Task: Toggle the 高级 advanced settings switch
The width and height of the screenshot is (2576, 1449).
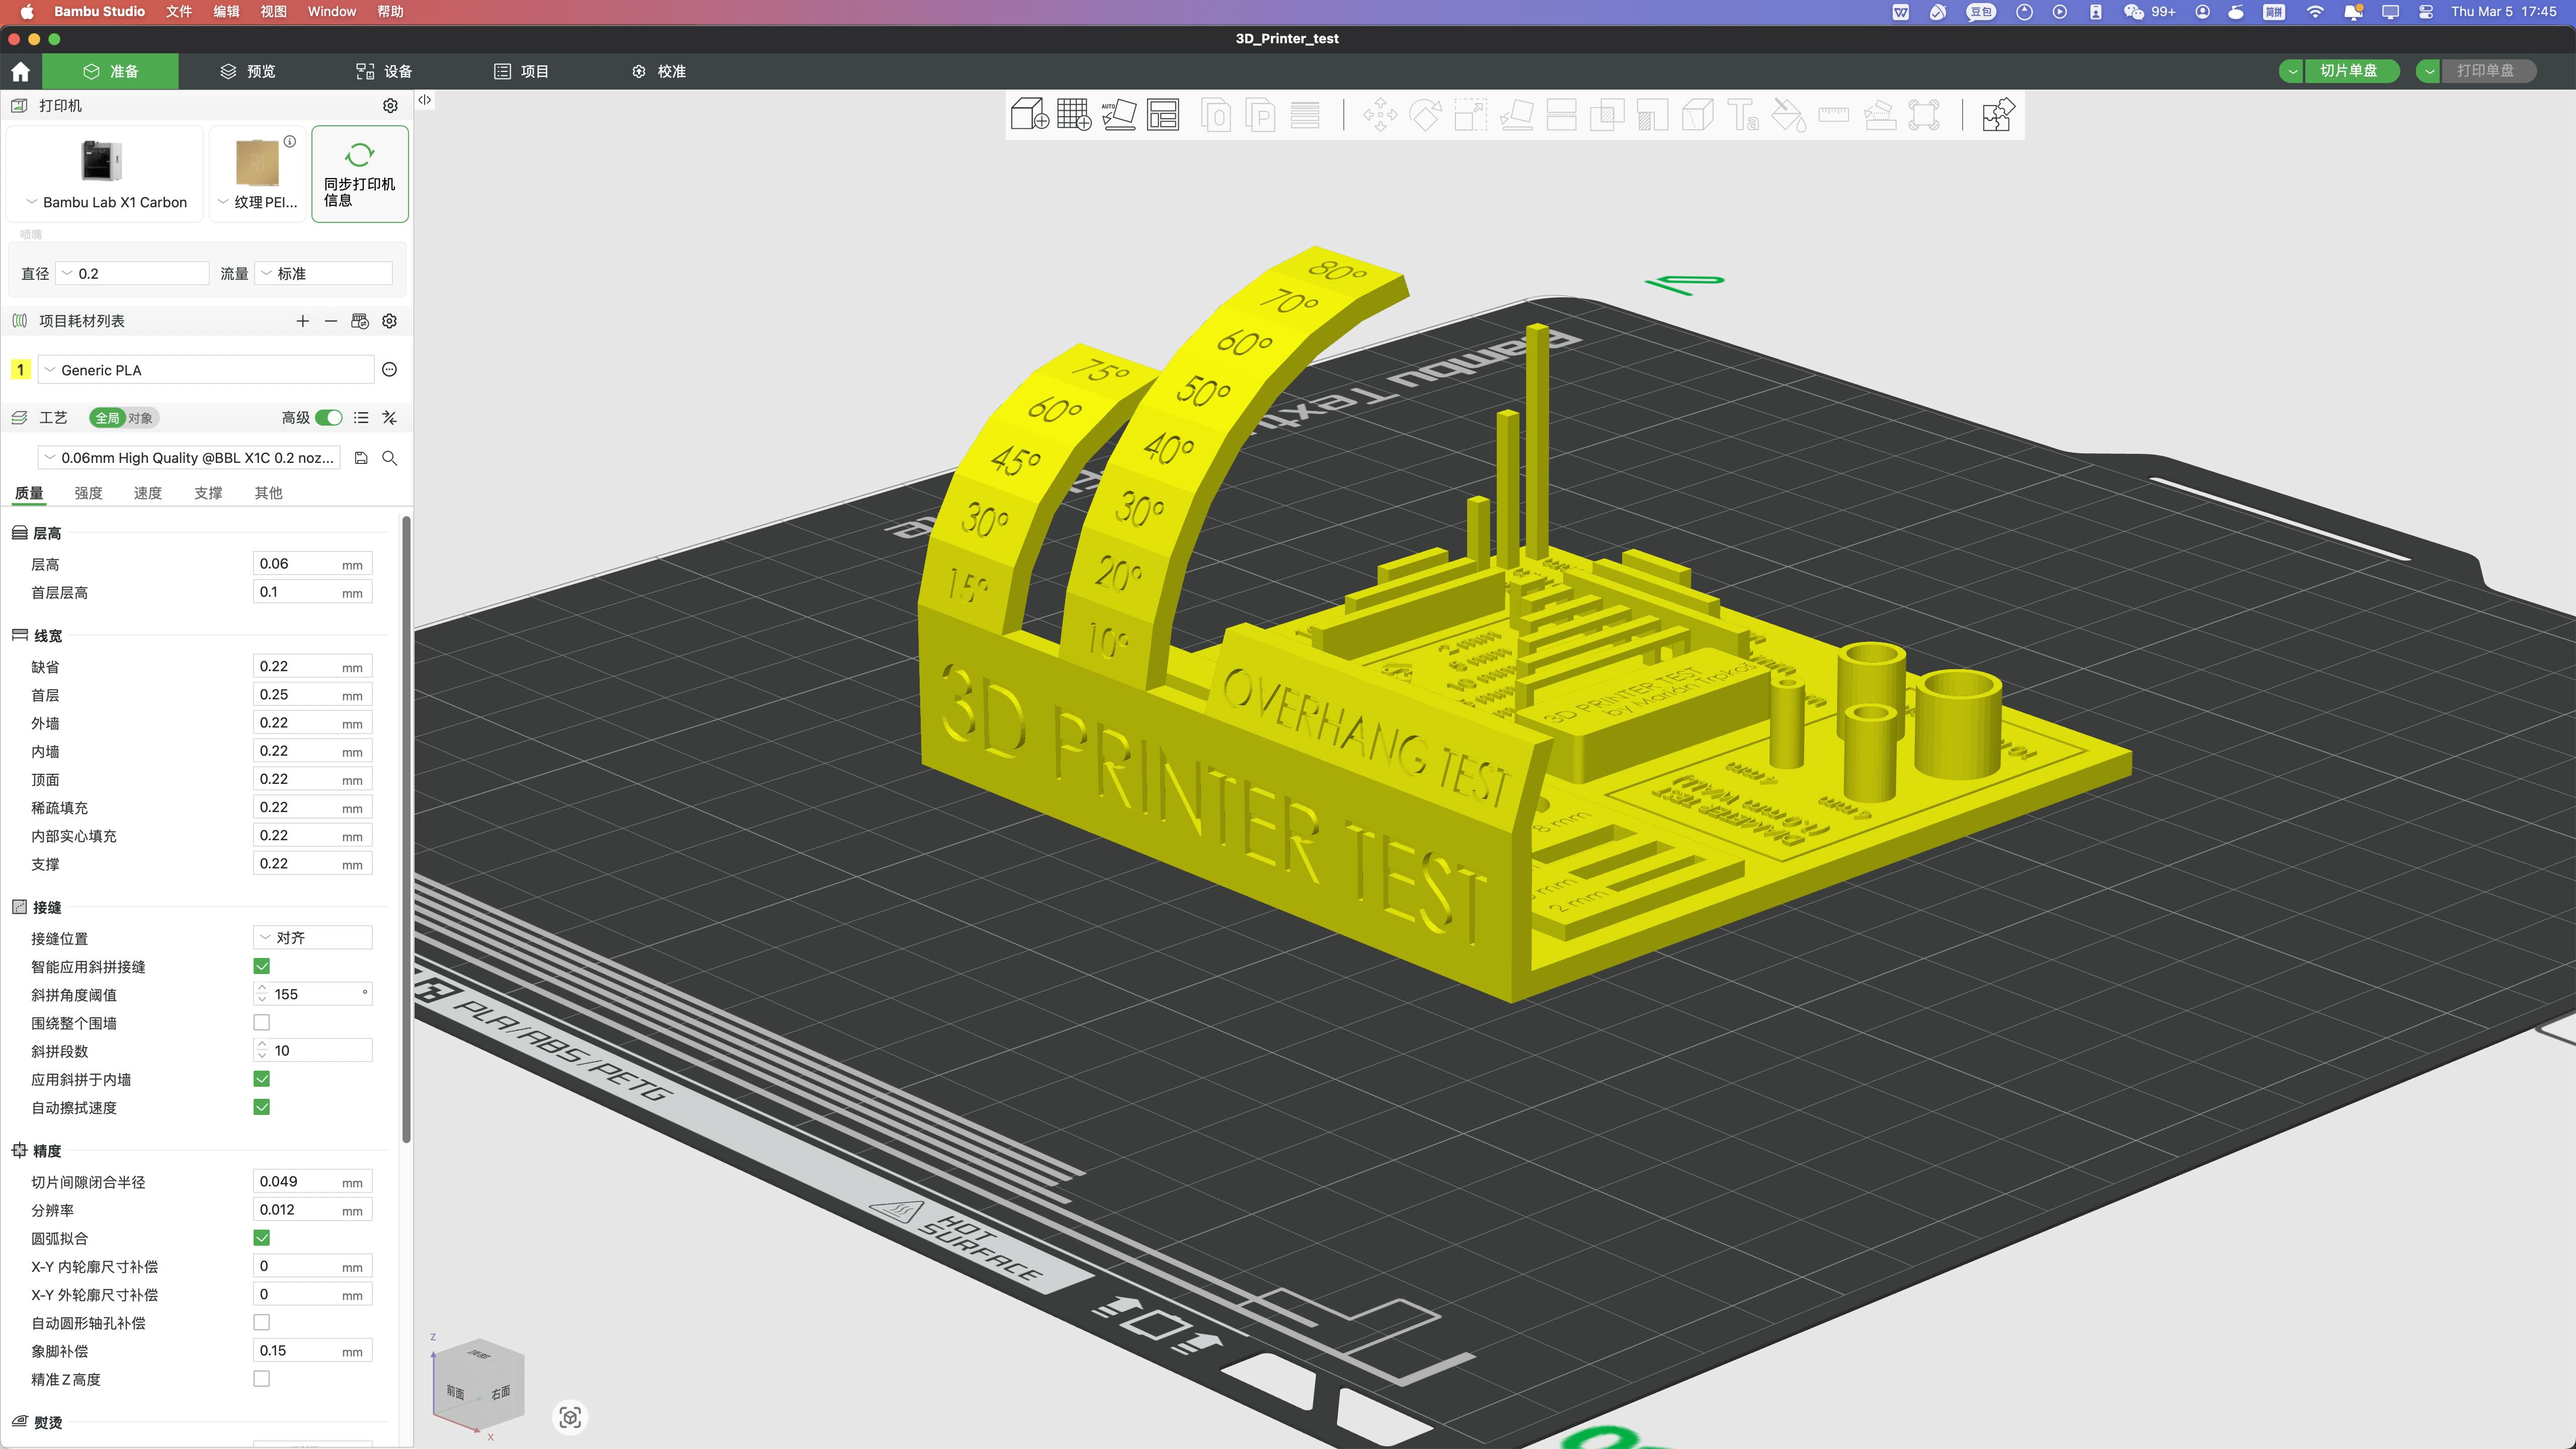Action: [330, 417]
